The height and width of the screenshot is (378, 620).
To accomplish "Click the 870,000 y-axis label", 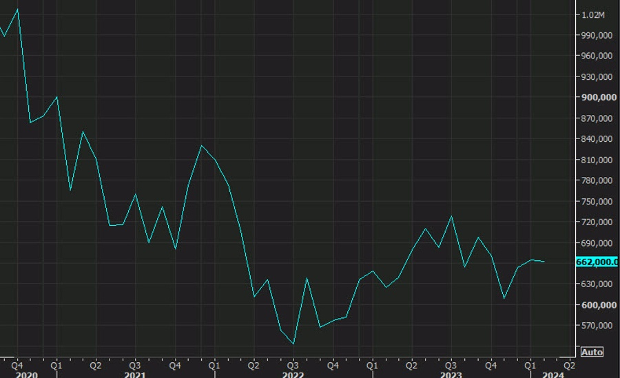I will pos(597,118).
